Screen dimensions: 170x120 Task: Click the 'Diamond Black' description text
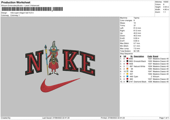point(140,82)
